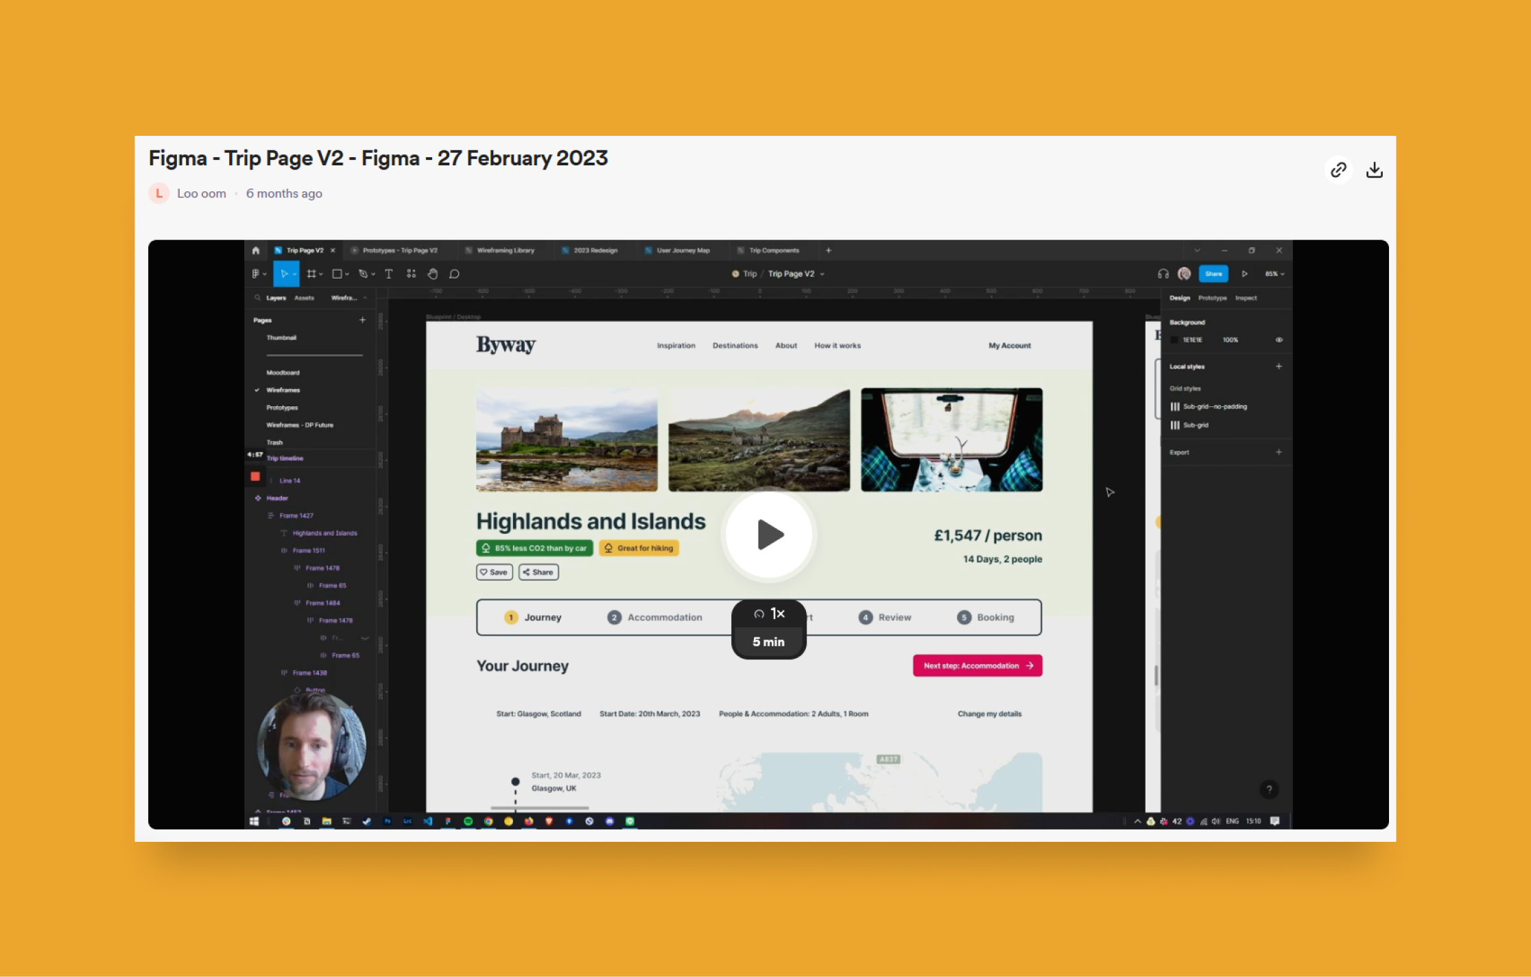Click the headphones audio icon

pos(1163,274)
